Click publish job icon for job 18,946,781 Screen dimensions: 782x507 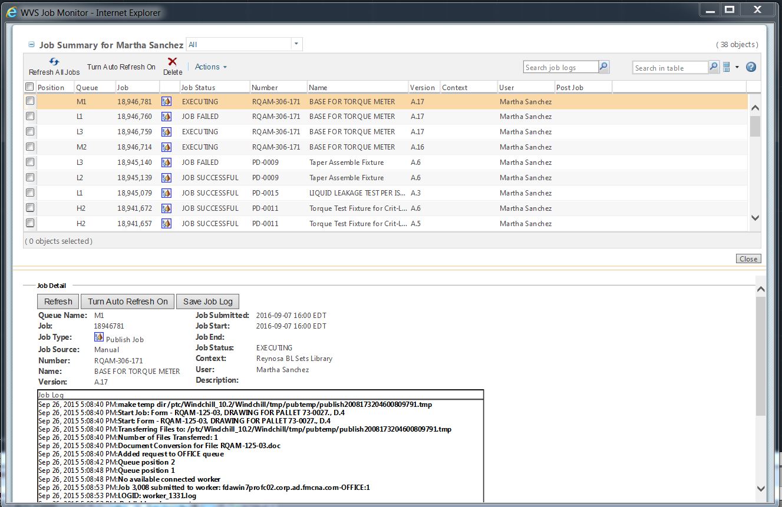click(x=166, y=102)
